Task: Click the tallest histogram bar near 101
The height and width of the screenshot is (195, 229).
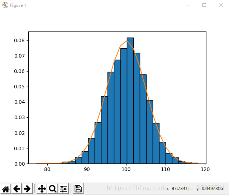Action: 130,101
